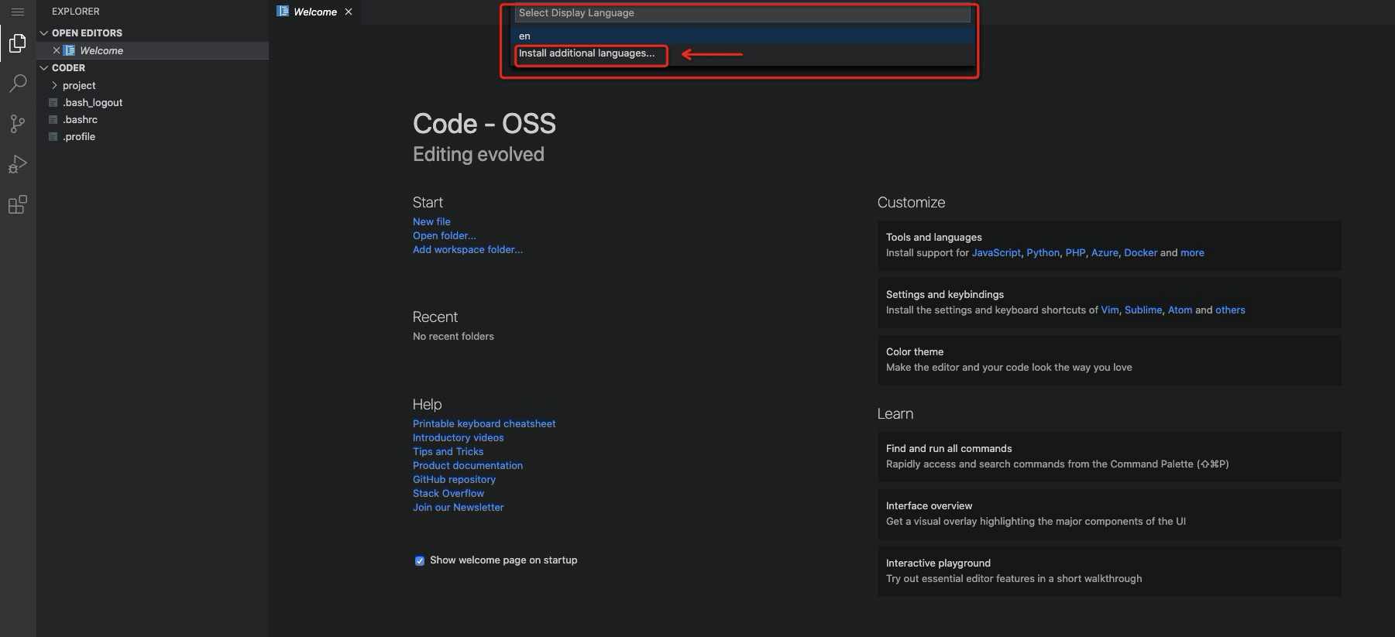Click the 'others' keybindings link

pos(1230,310)
